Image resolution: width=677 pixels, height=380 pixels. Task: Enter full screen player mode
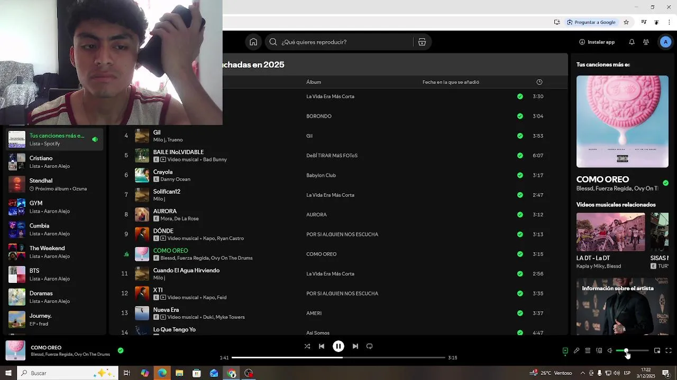coord(669,350)
